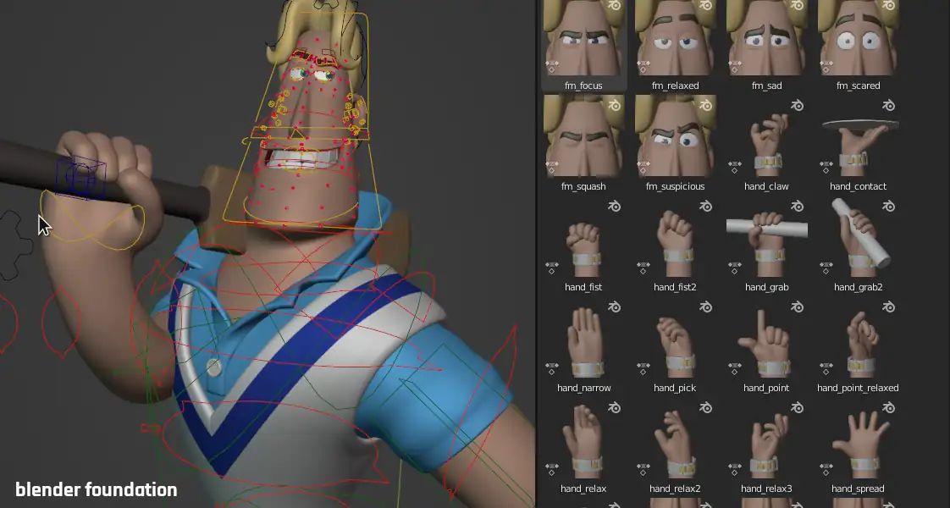Click the Blender logo icon on hand_pick
The image size is (950, 508).
coord(706,307)
